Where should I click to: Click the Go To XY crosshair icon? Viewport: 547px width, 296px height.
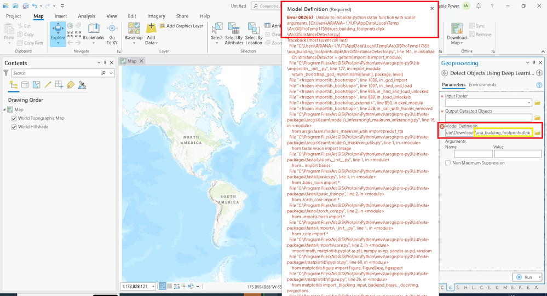pos(112,28)
